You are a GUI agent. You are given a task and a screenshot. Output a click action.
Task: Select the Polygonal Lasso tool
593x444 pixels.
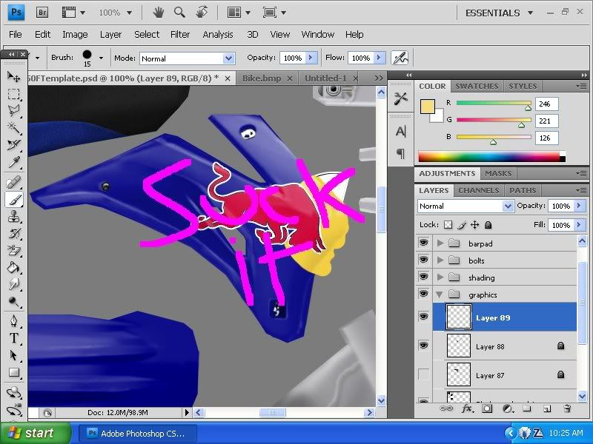point(13,110)
